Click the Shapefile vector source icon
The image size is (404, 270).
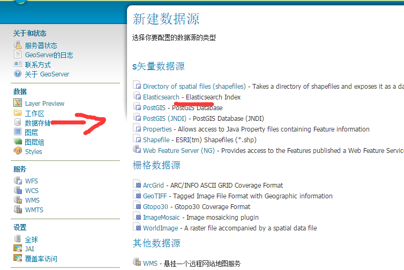click(x=137, y=138)
